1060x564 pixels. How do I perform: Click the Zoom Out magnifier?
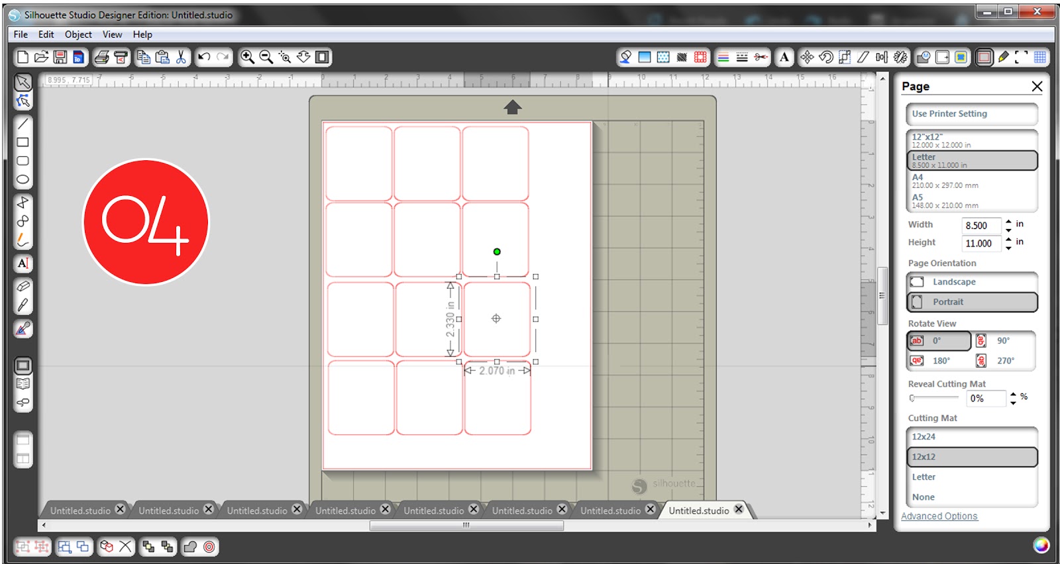266,58
